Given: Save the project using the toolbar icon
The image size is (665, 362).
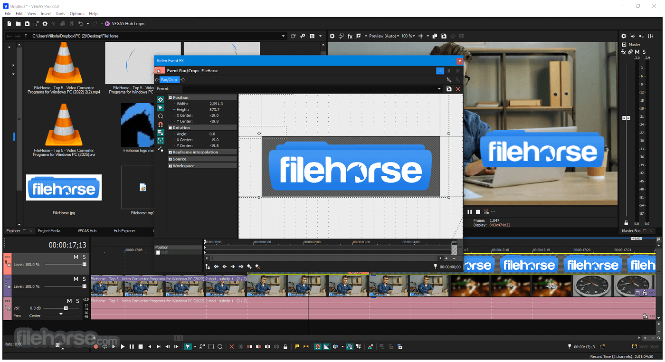Looking at the screenshot, I should coord(27,24).
